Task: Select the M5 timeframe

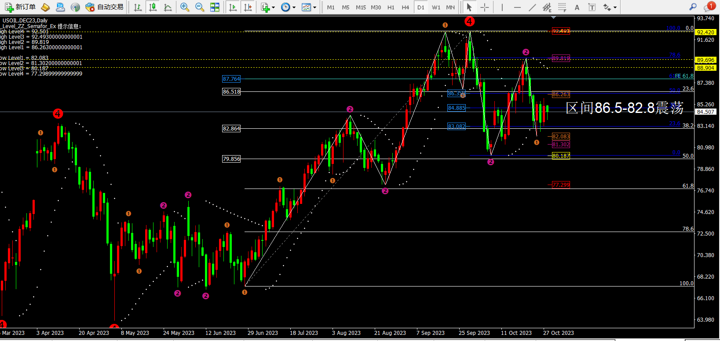Action: (346, 7)
